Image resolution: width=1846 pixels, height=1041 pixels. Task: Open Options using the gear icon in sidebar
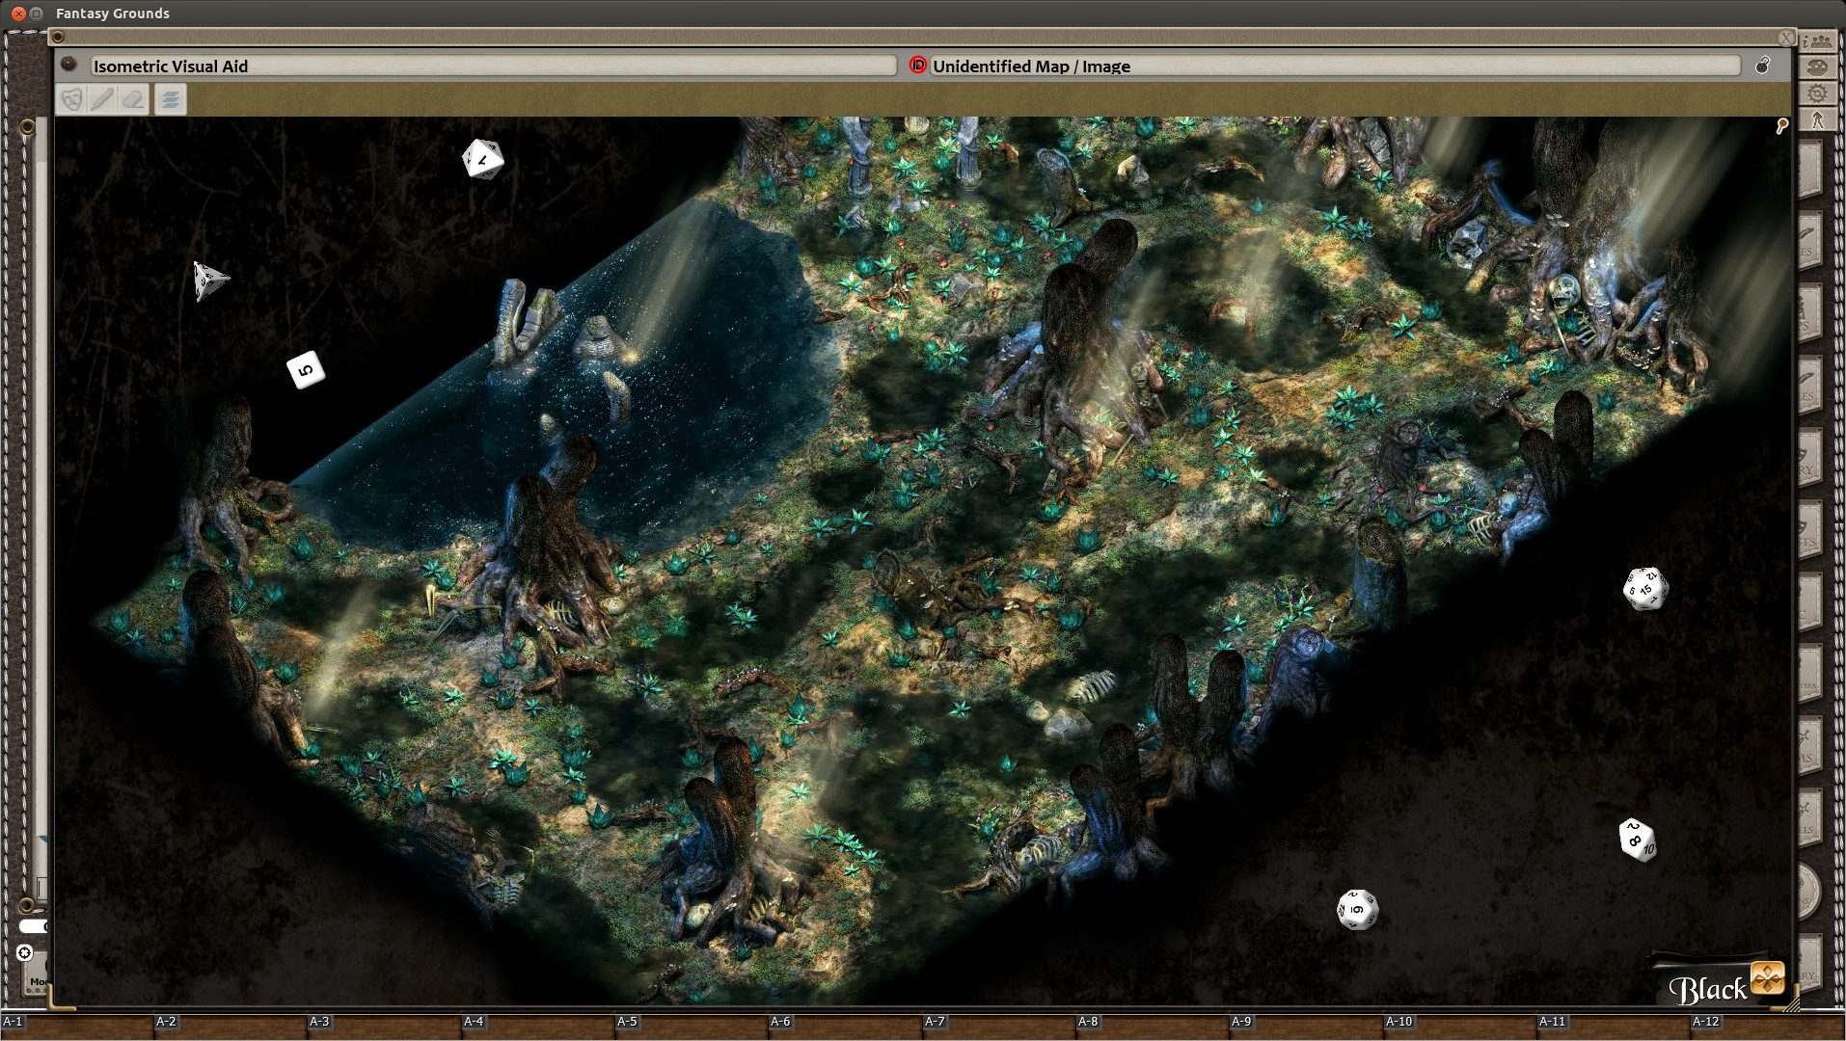1819,93
